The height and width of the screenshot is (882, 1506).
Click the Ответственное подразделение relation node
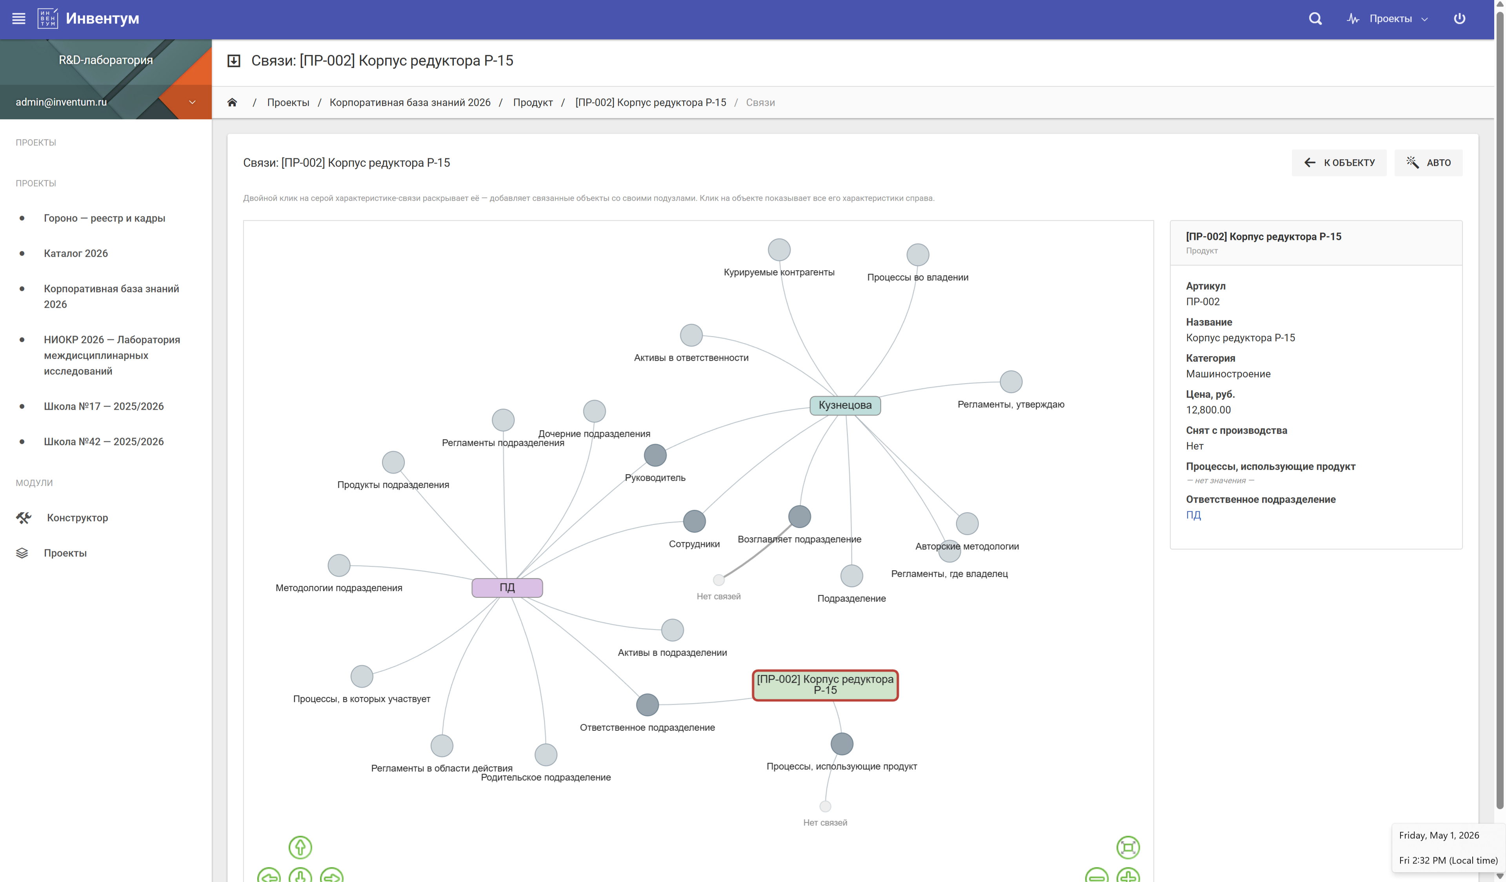click(647, 705)
